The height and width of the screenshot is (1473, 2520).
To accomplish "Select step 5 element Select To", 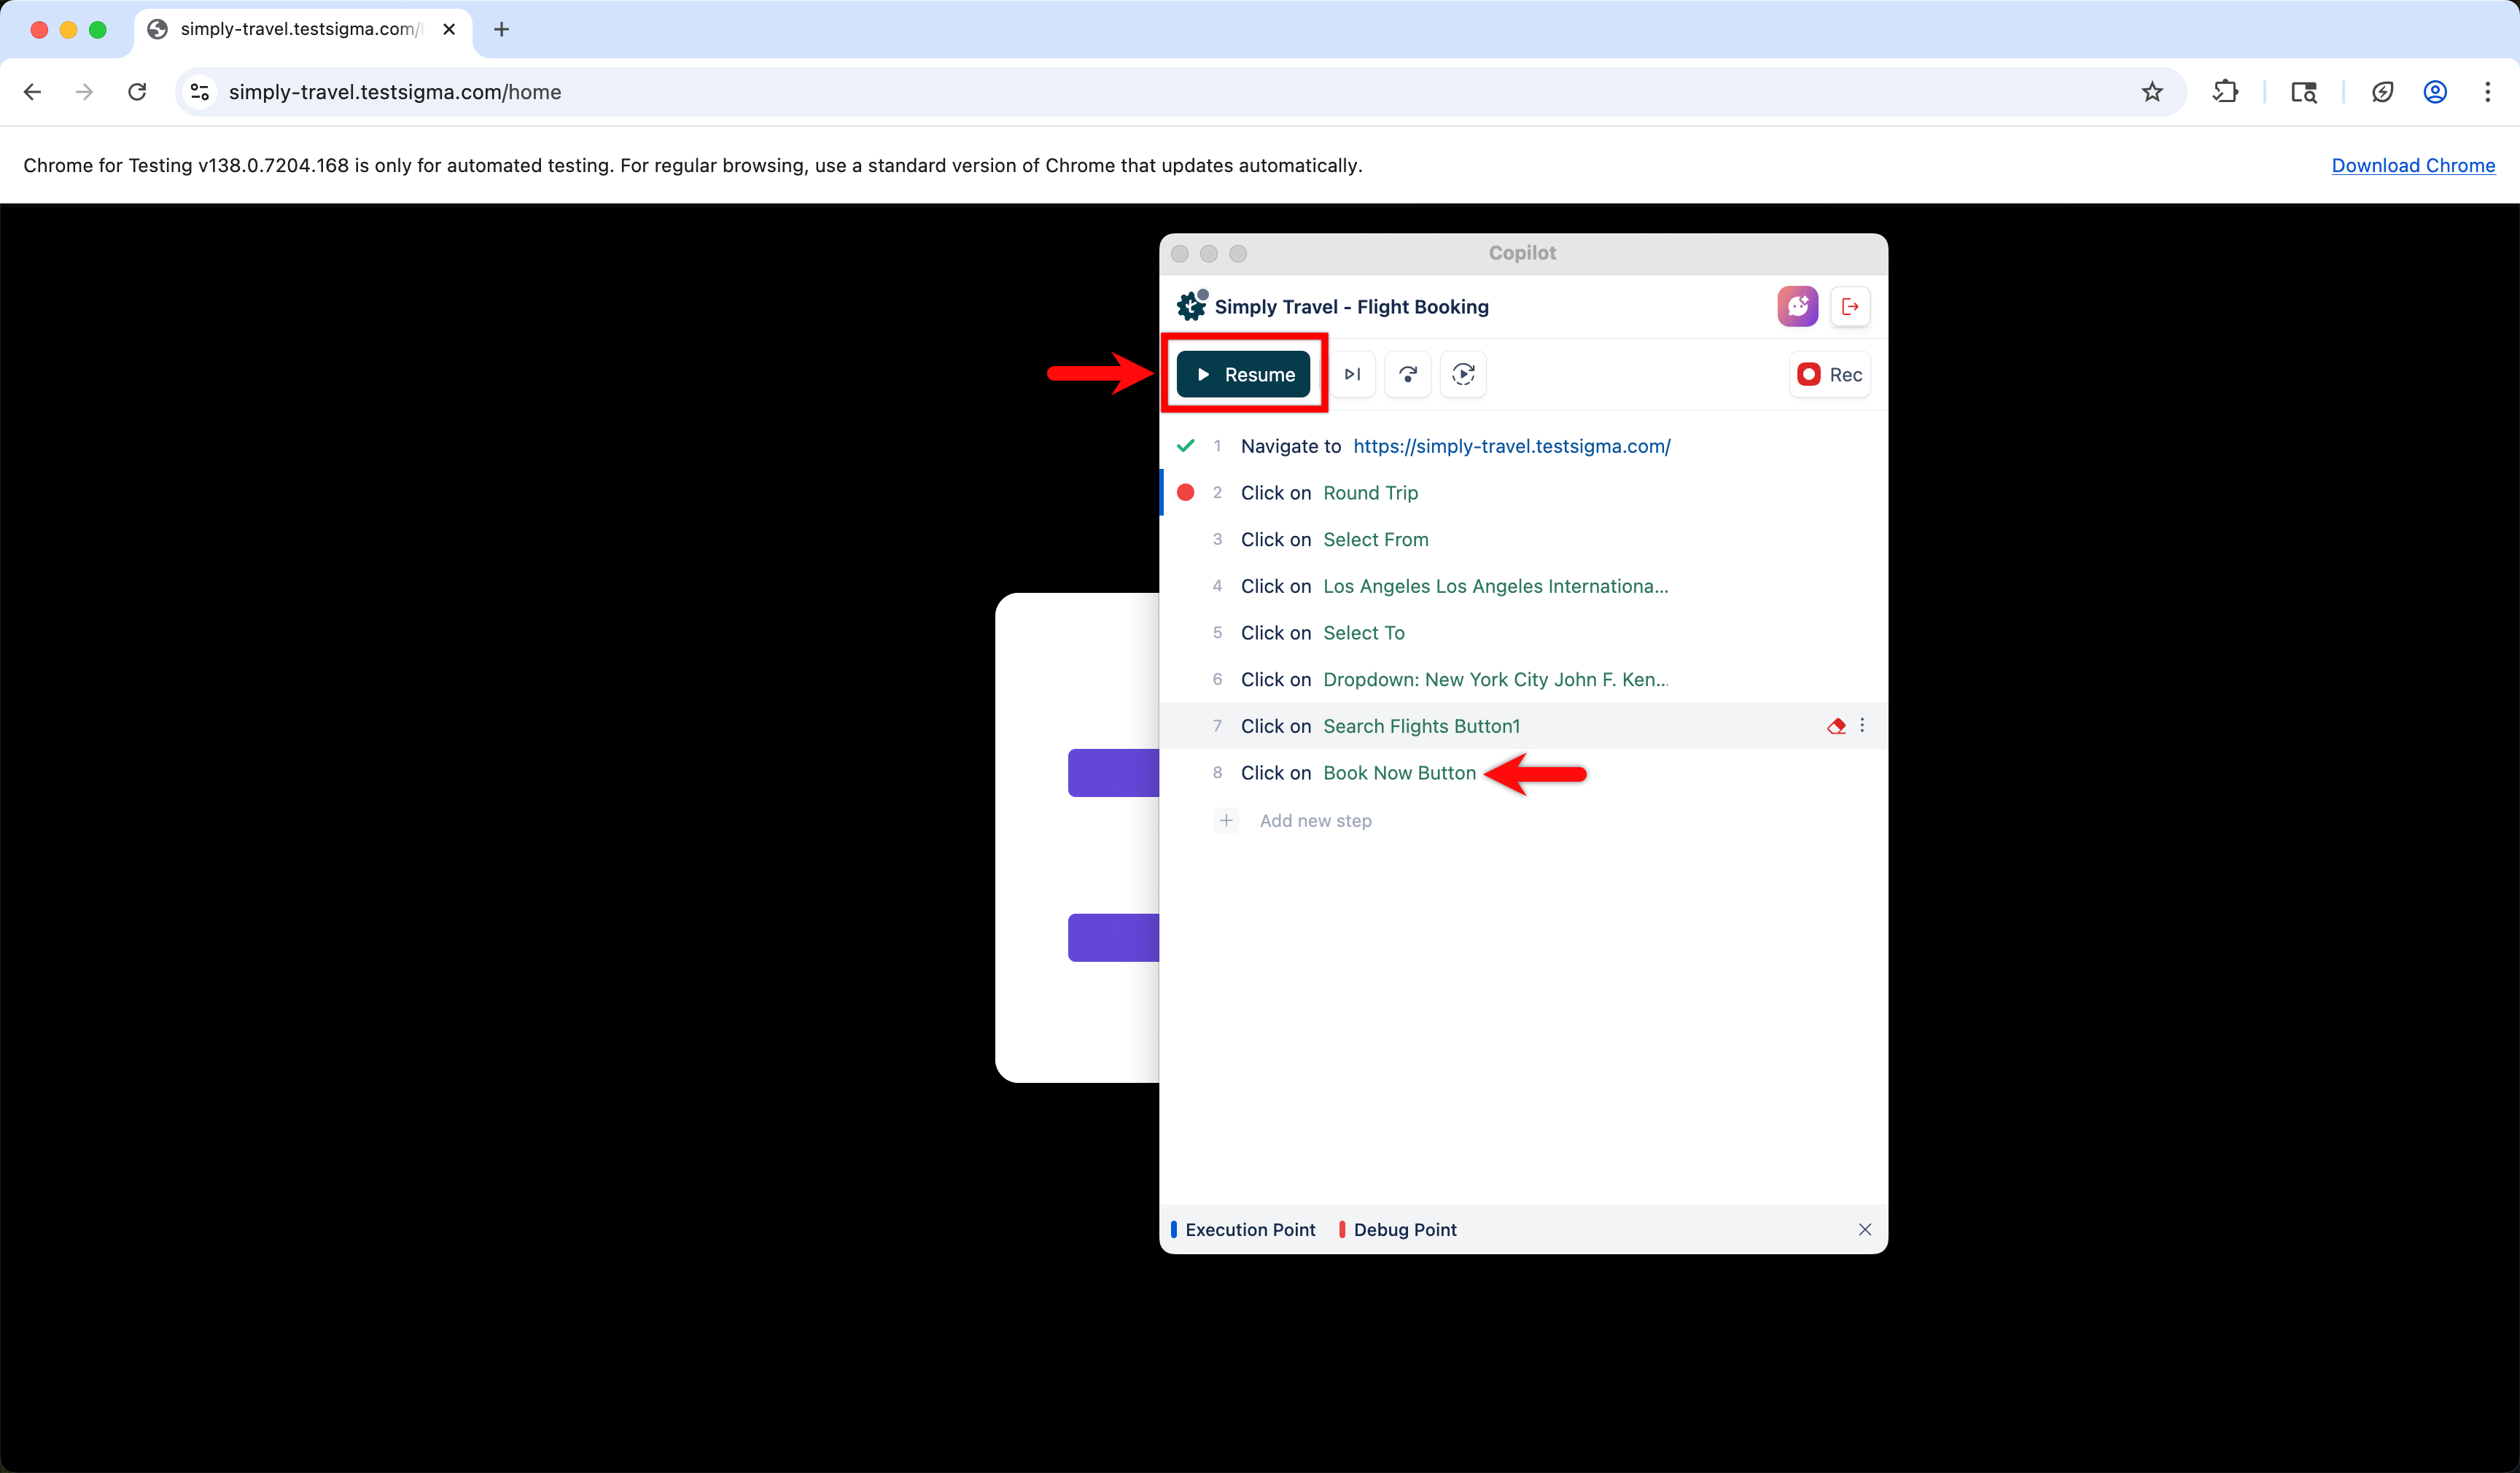I will click(x=1363, y=632).
